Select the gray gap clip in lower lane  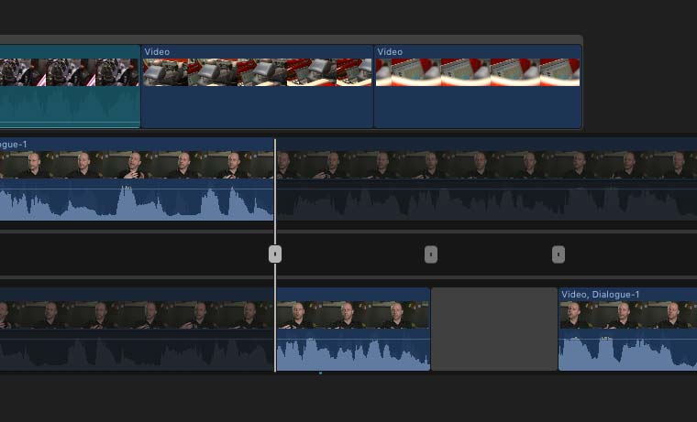tap(494, 330)
